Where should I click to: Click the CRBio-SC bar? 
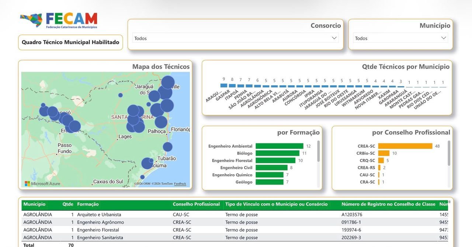click(x=383, y=153)
